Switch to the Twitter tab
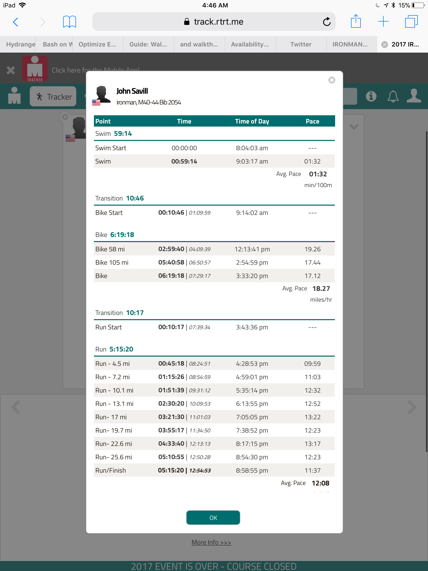 tap(300, 44)
